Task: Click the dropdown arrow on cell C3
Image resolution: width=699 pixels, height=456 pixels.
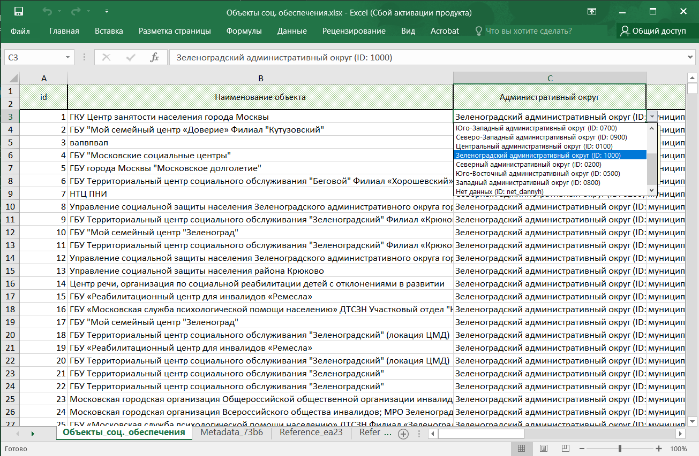Action: click(652, 117)
